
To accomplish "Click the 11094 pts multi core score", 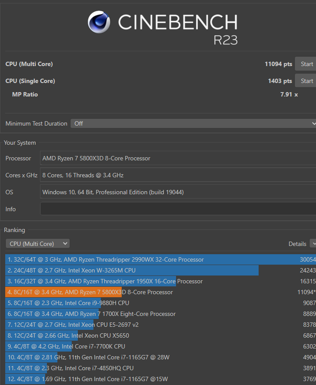I will 279,64.
